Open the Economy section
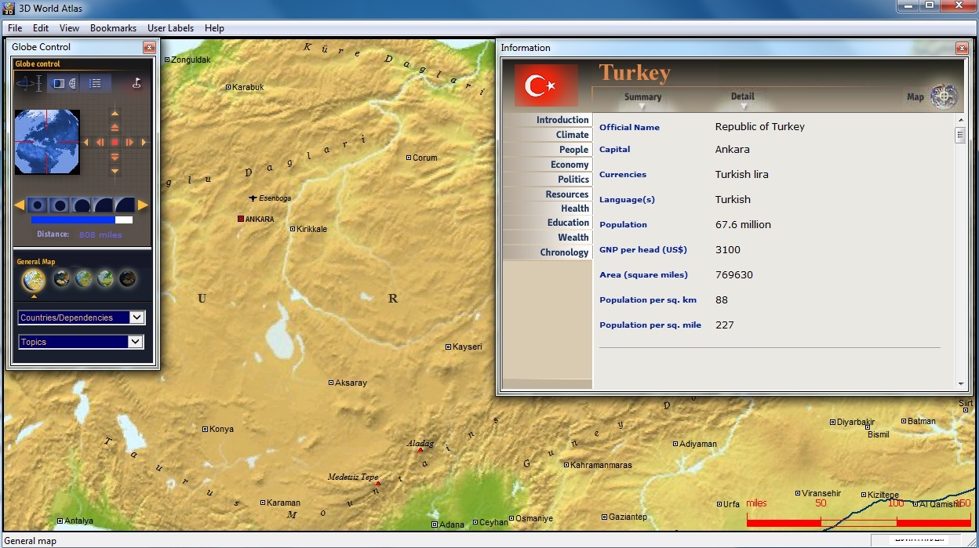 569,165
